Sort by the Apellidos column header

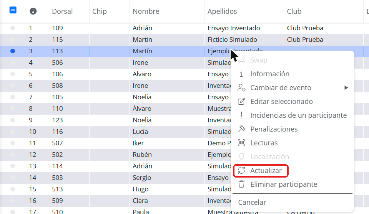click(x=222, y=11)
